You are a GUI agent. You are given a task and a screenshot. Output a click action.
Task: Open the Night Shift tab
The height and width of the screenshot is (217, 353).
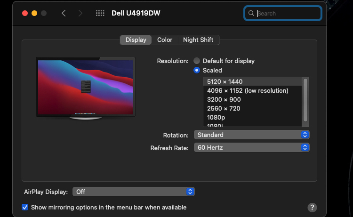(198, 40)
